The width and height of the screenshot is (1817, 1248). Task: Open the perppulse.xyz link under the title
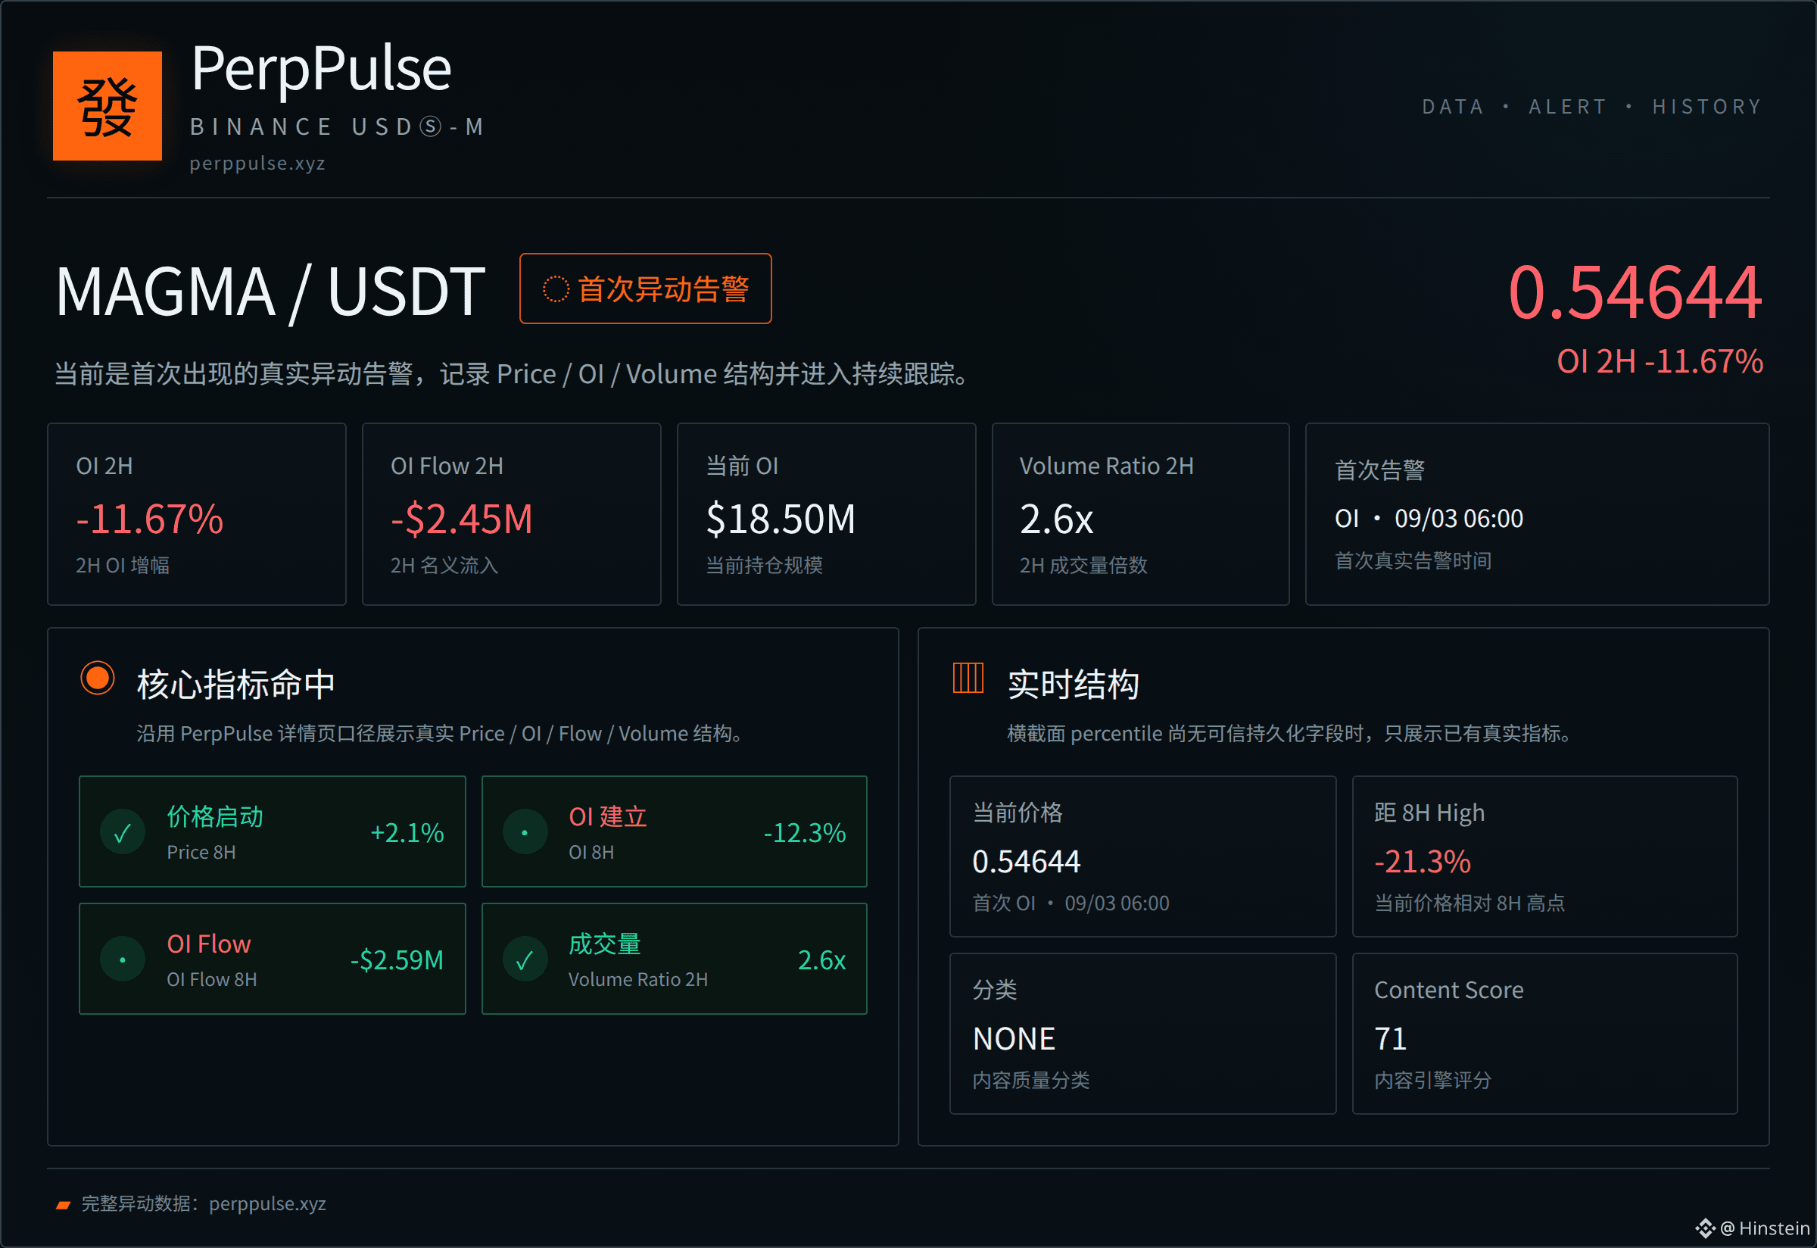click(257, 164)
